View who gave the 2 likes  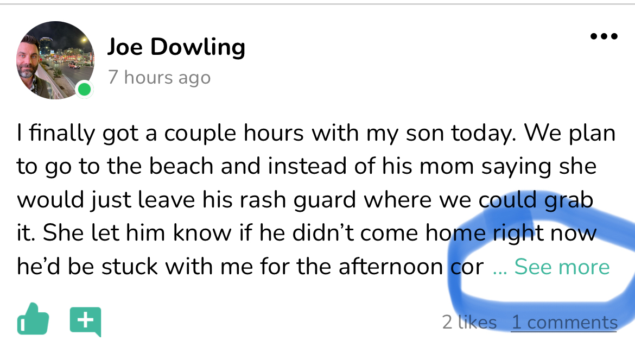(x=469, y=323)
